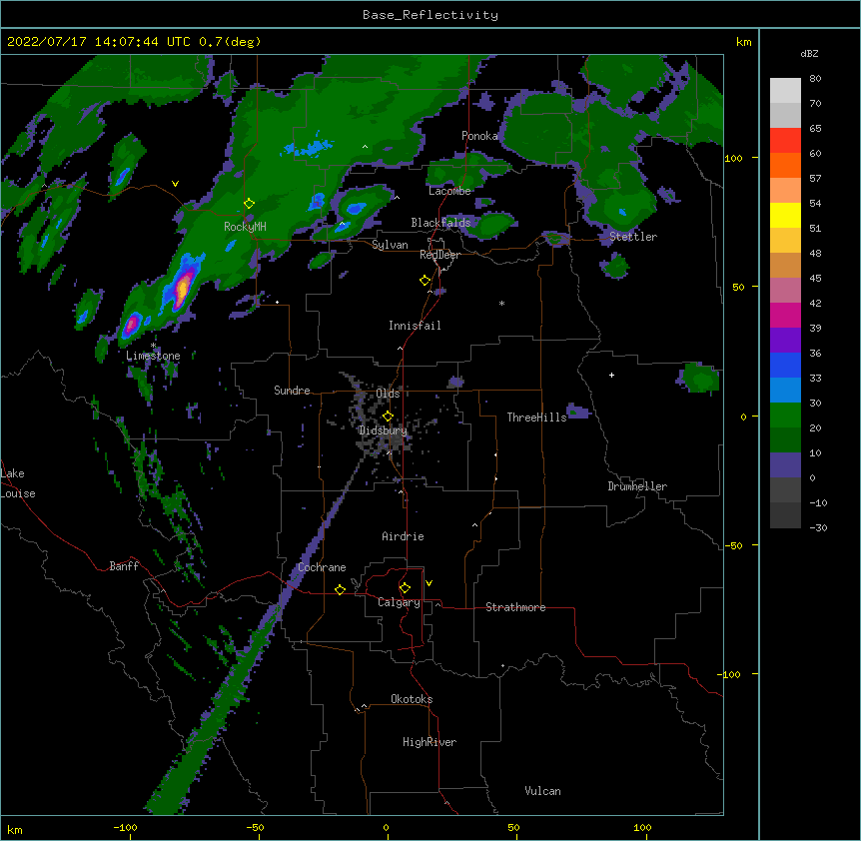Click the Okotoks label

point(412,699)
